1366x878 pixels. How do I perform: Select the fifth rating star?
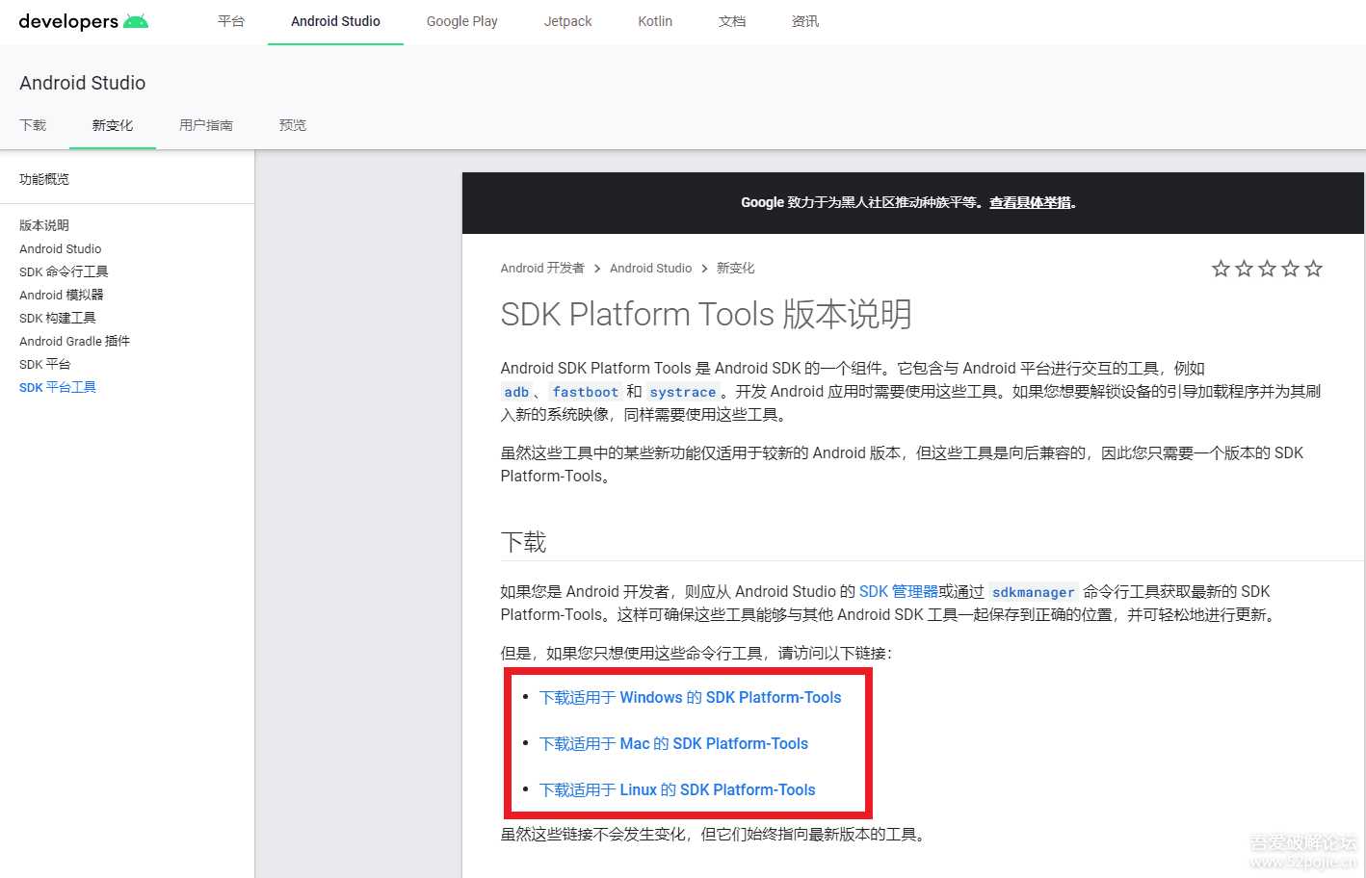coord(1313,269)
